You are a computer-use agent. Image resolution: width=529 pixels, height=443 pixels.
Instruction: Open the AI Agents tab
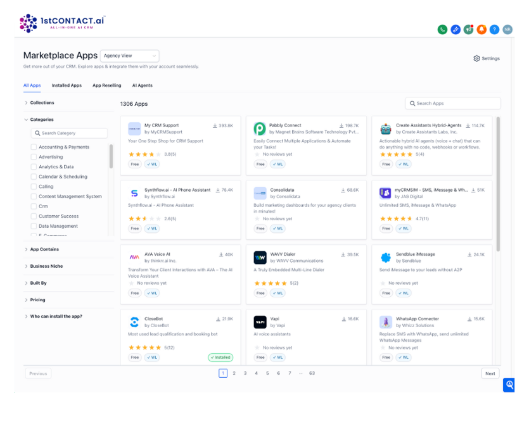click(x=142, y=85)
